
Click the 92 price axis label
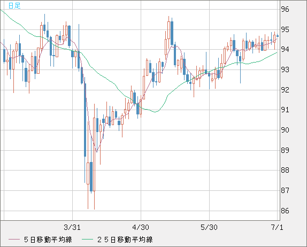click(x=285, y=90)
